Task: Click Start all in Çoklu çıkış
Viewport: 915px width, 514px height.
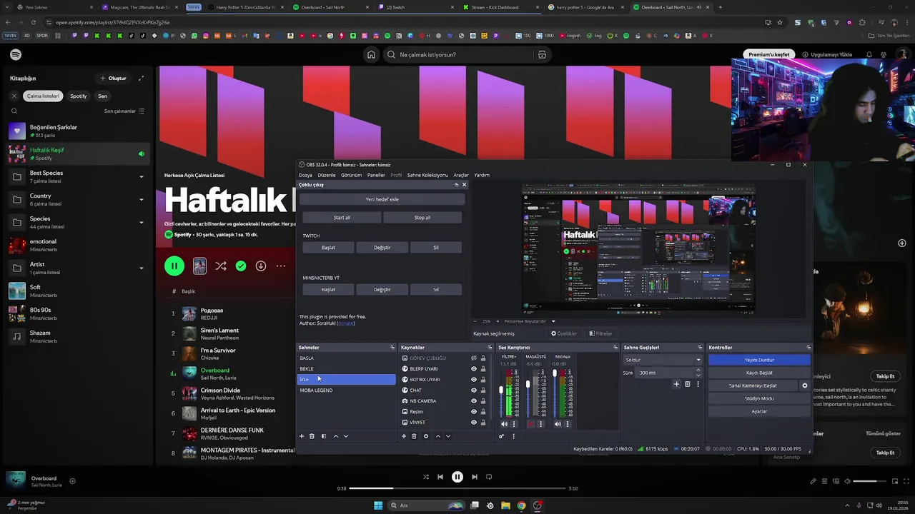Action: (342, 218)
